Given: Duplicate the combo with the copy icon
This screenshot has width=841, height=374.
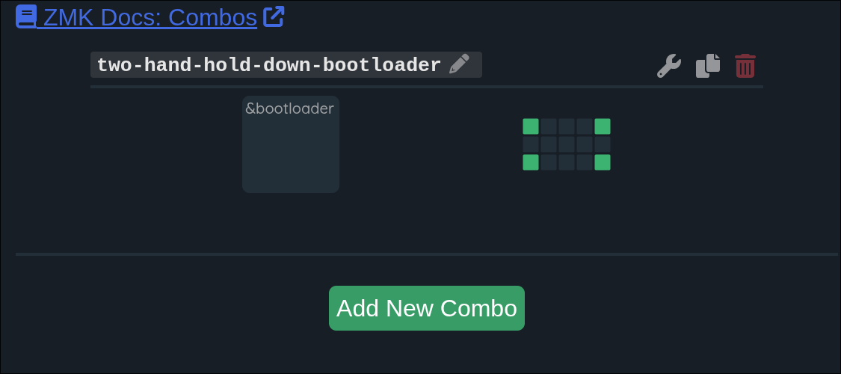Looking at the screenshot, I should [708, 66].
